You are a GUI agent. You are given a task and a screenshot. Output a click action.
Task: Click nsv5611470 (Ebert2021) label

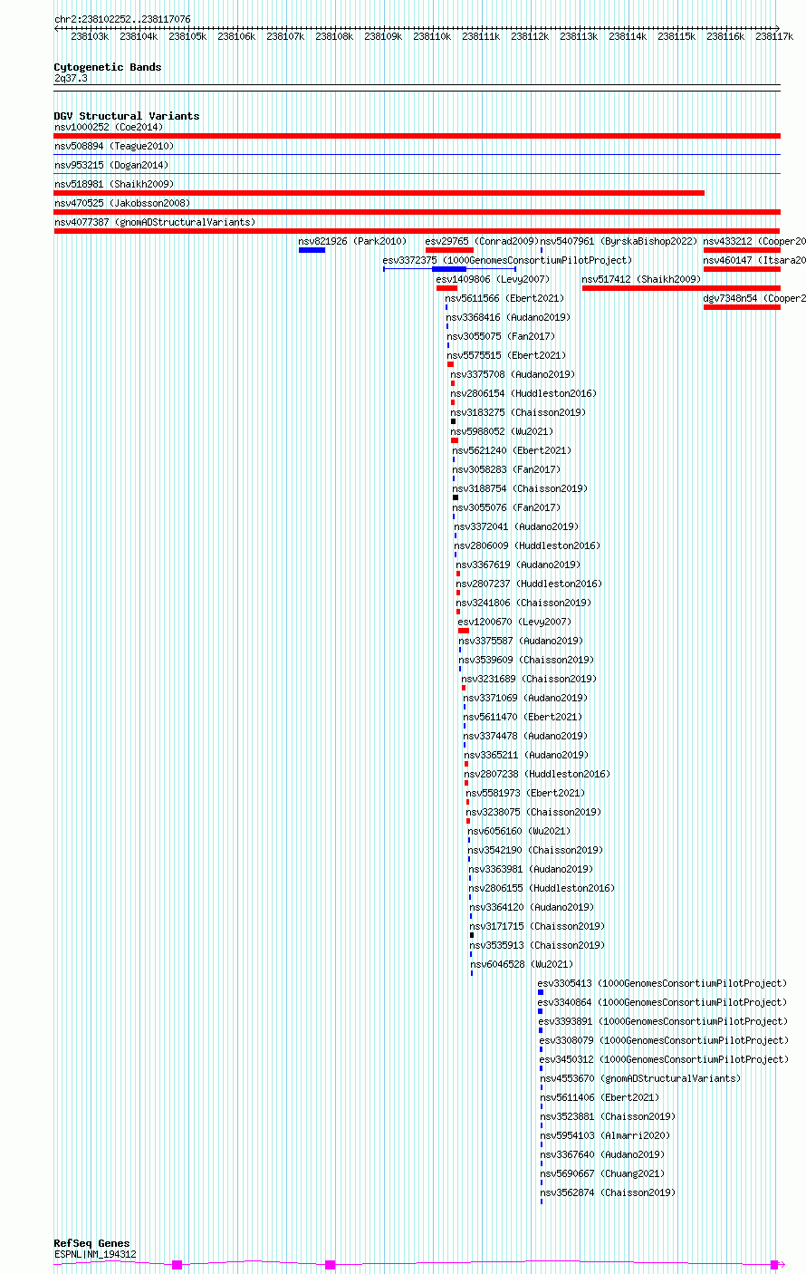click(x=523, y=717)
